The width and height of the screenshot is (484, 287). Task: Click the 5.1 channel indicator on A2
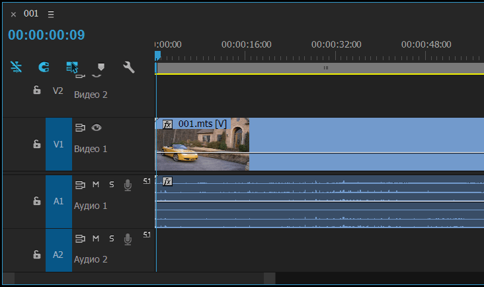coord(147,235)
